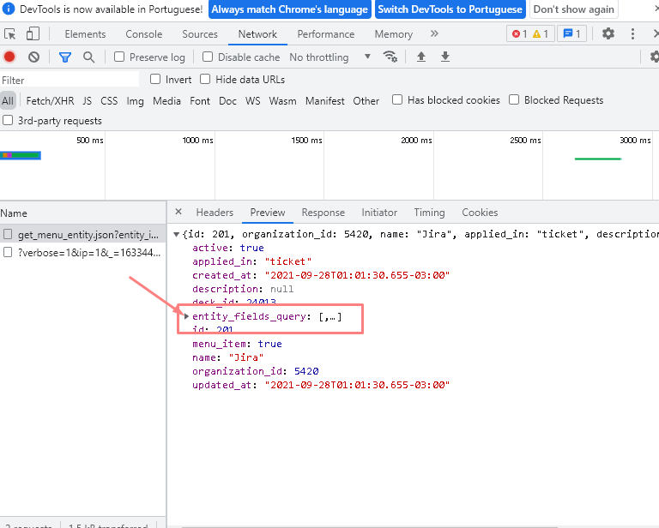Open the Cookies tab
The image size is (659, 528).
(x=480, y=213)
